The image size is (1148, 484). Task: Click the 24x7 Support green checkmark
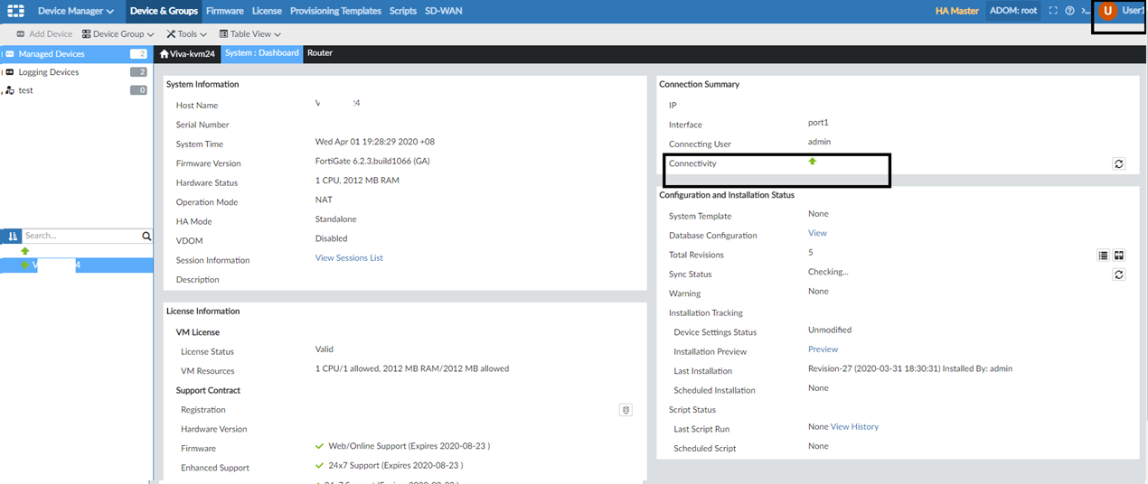point(319,466)
